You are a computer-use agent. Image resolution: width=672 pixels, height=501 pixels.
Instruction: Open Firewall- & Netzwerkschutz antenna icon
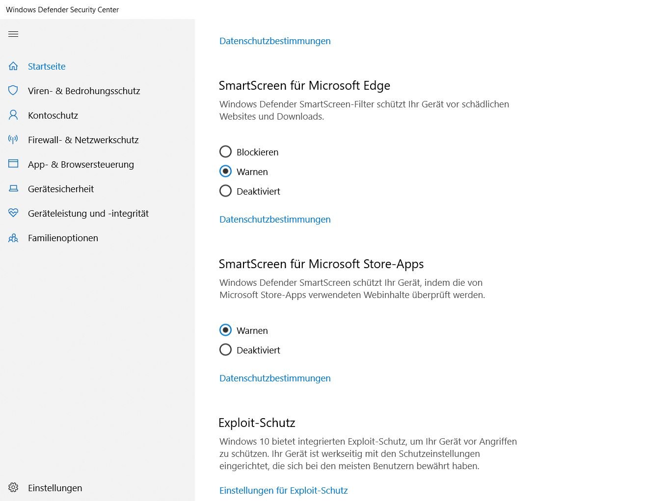[x=13, y=140]
